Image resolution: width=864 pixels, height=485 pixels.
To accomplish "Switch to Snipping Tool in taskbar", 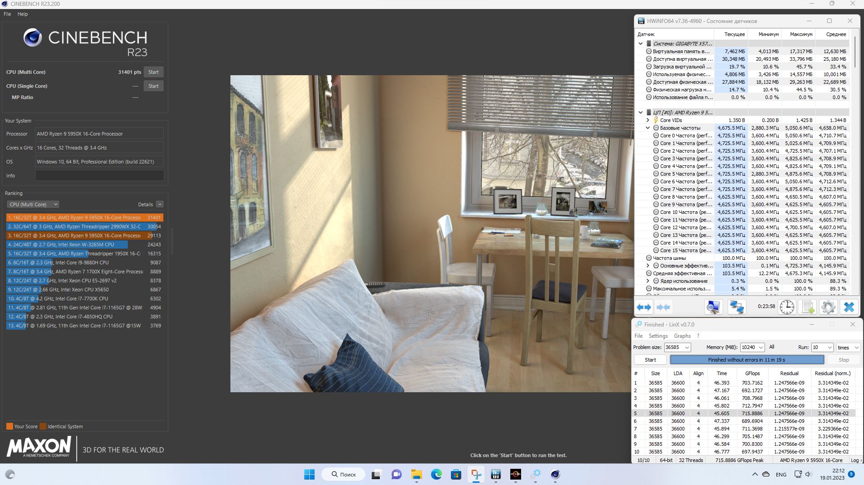I will pos(476,474).
